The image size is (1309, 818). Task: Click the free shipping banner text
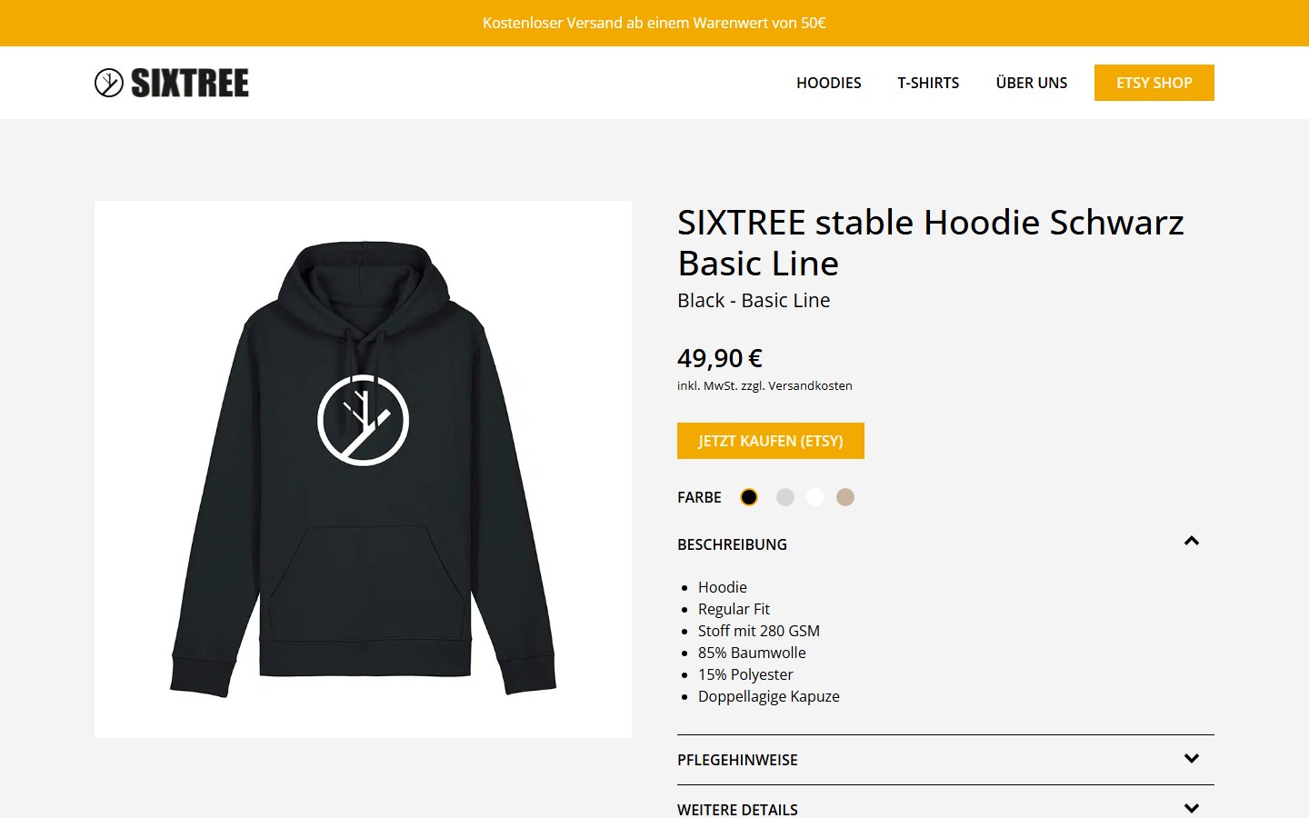click(x=654, y=23)
